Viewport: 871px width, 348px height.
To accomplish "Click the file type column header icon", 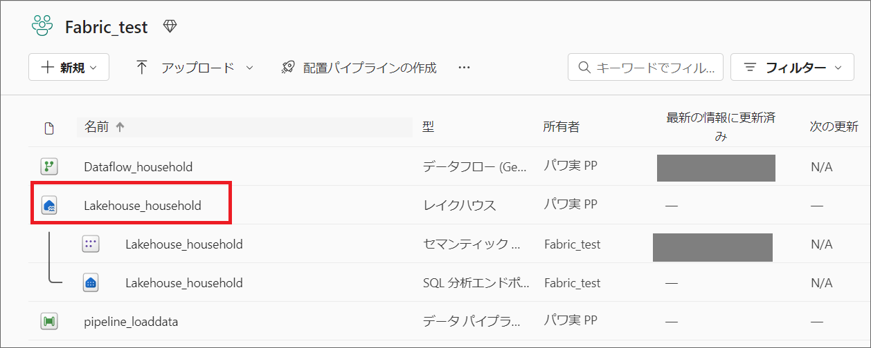I will [48, 128].
